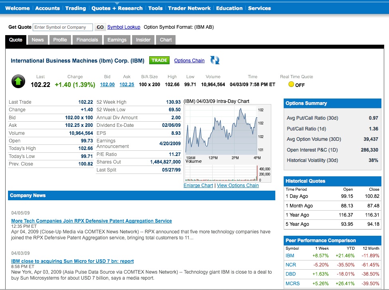Click the Earnings Announcement date 4/20/2009
The width and height of the screenshot is (389, 290).
click(170, 143)
